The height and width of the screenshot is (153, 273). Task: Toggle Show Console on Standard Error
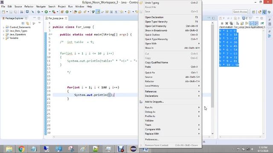(256, 23)
